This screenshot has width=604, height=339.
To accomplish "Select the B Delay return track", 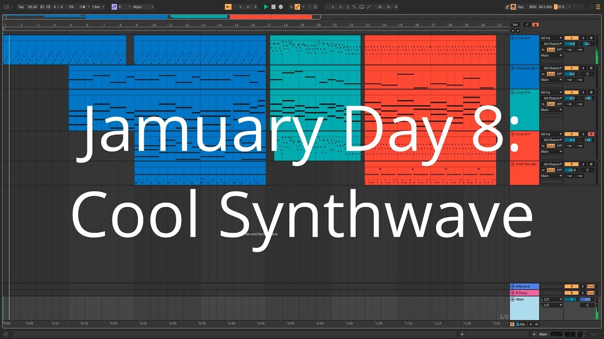I will [525, 293].
